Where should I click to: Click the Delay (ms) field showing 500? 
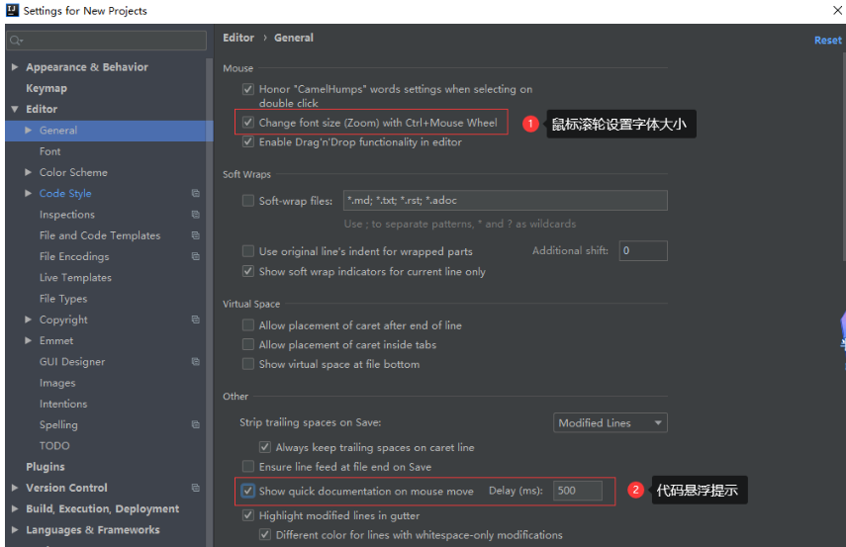click(577, 491)
